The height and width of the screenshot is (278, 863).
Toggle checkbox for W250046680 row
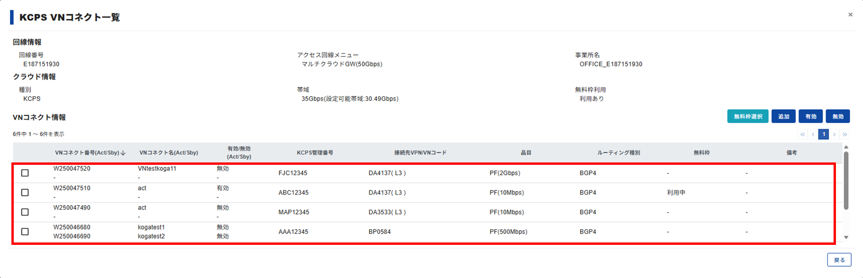click(25, 232)
